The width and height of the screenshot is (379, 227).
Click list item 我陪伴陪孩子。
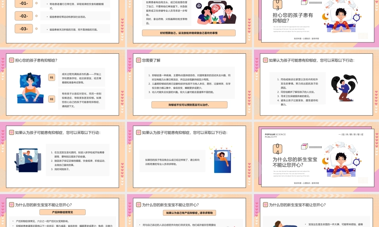(x=62, y=169)
